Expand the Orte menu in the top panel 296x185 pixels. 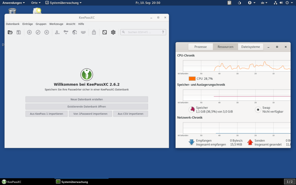pyautogui.click(x=36, y=3)
